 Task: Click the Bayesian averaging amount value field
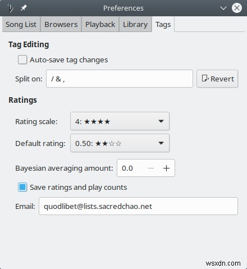(x=131, y=168)
